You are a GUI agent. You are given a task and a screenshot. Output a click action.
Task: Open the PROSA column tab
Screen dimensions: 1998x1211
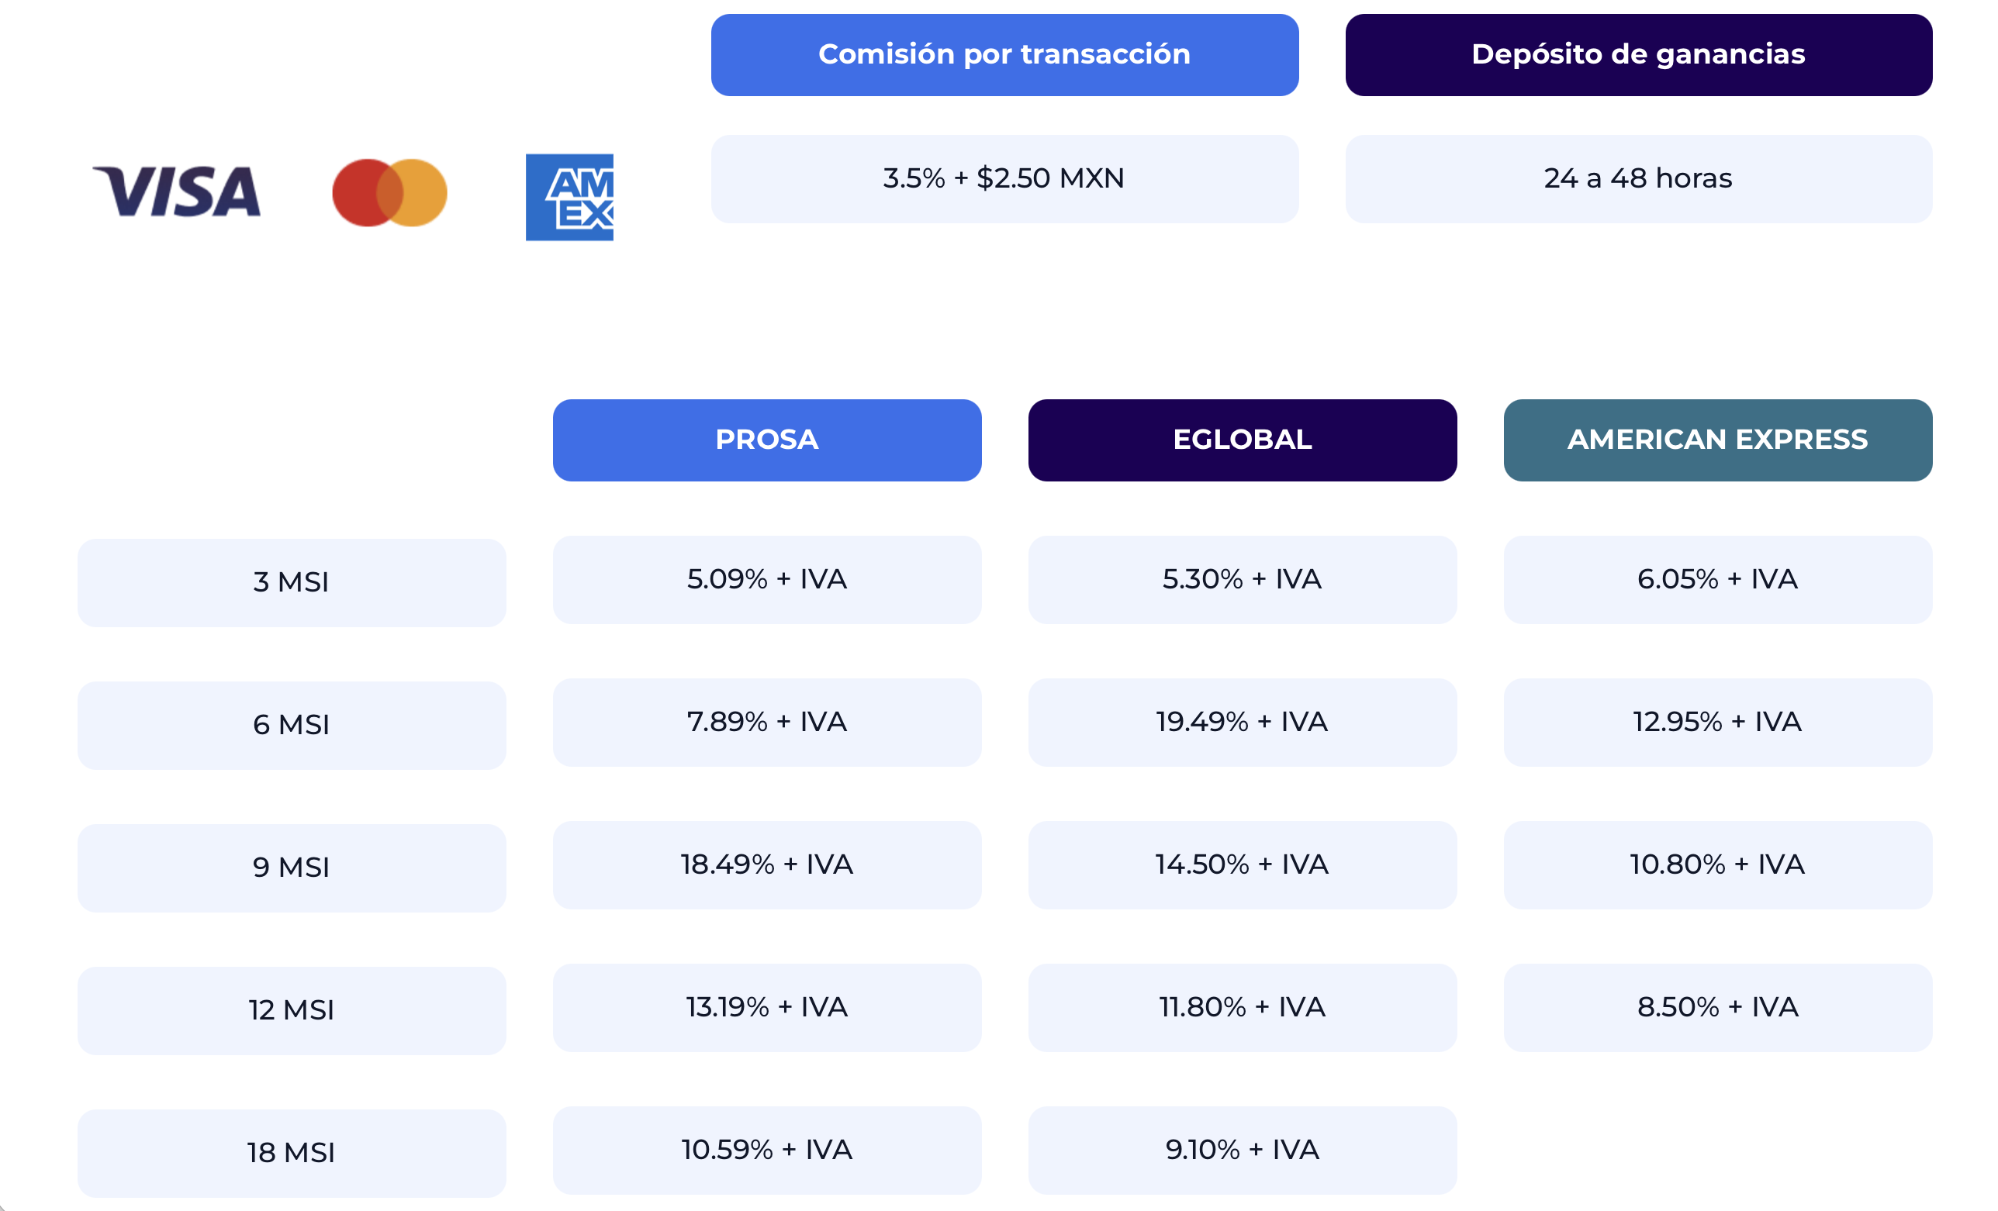click(766, 440)
